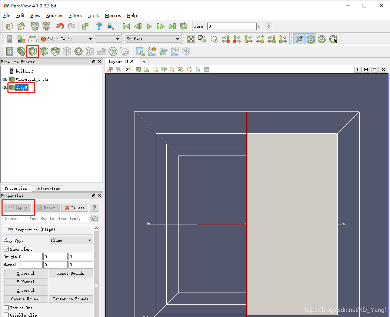Set view direction to -X
The width and height of the screenshot is (390, 317).
click(237, 39)
